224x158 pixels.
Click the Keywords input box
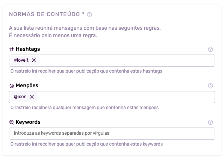tap(112, 134)
